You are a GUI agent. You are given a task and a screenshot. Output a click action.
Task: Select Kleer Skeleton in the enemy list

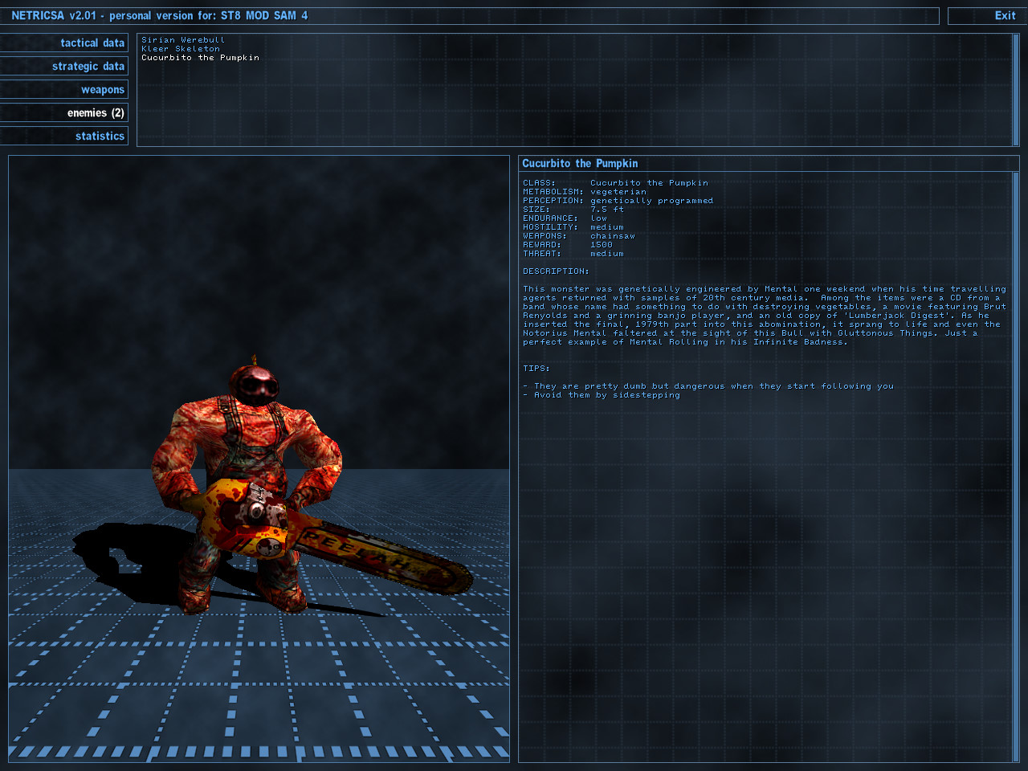pyautogui.click(x=181, y=49)
